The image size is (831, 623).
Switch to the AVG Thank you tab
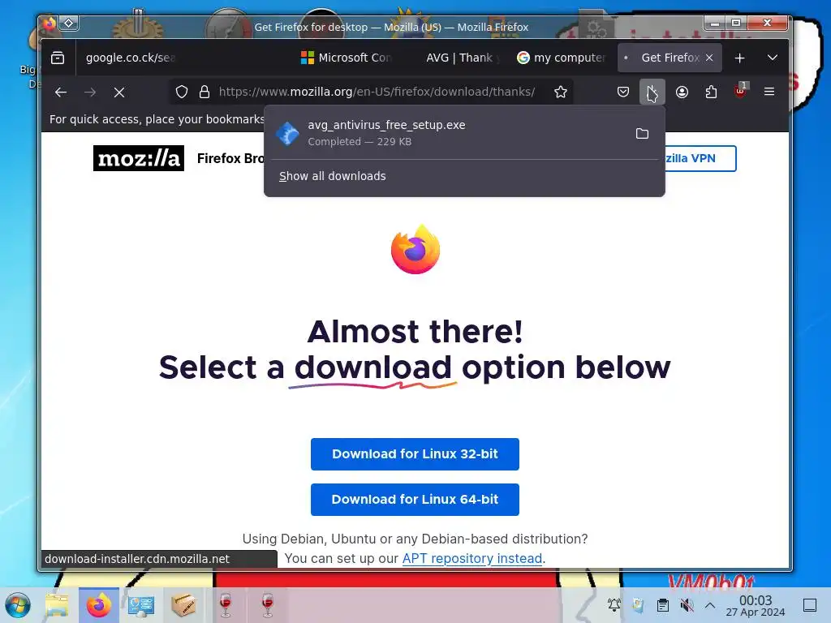459,58
